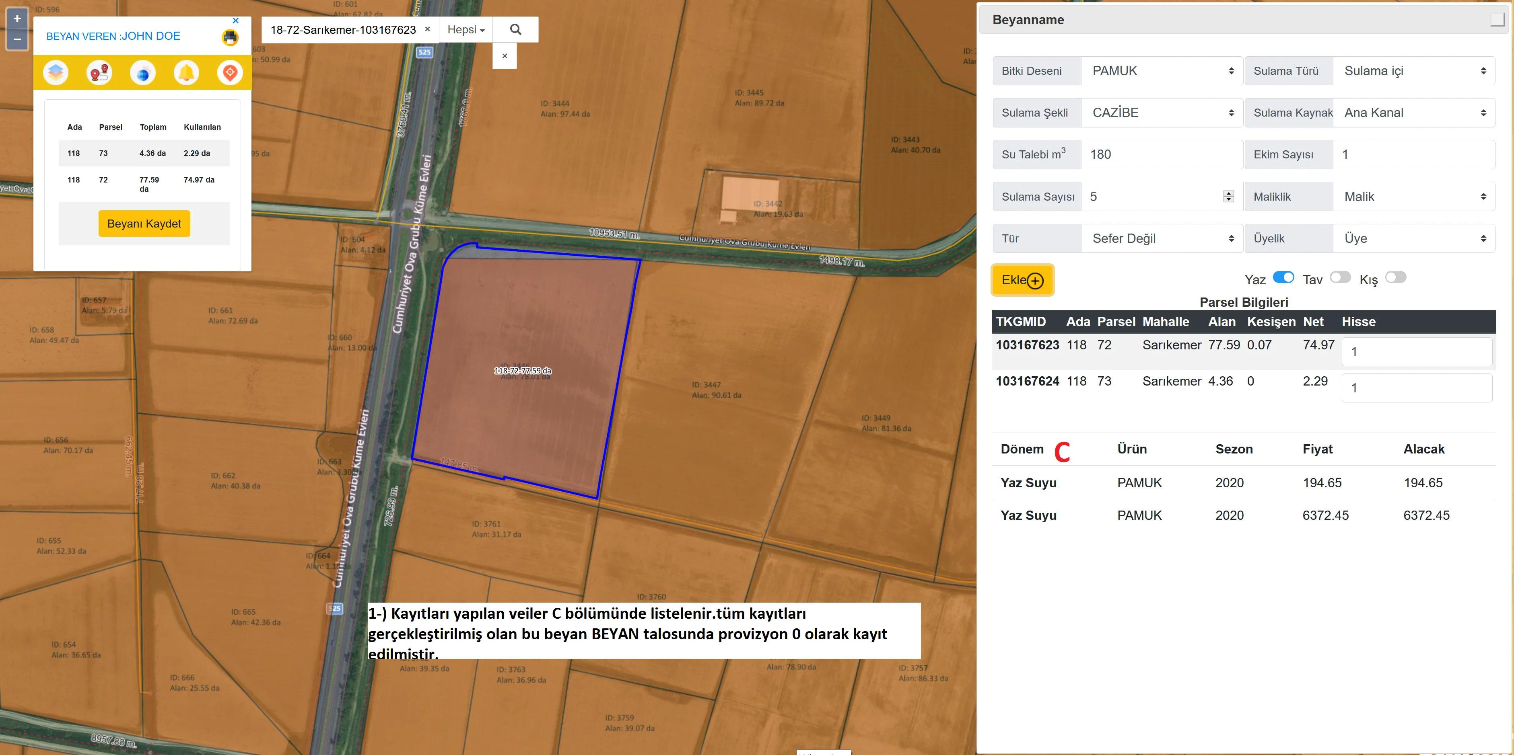
Task: Expand the Sulama Kaynak Ana Kanal dropdown
Action: click(x=1413, y=113)
